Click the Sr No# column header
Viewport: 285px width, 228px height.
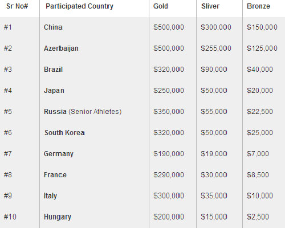point(17,6)
